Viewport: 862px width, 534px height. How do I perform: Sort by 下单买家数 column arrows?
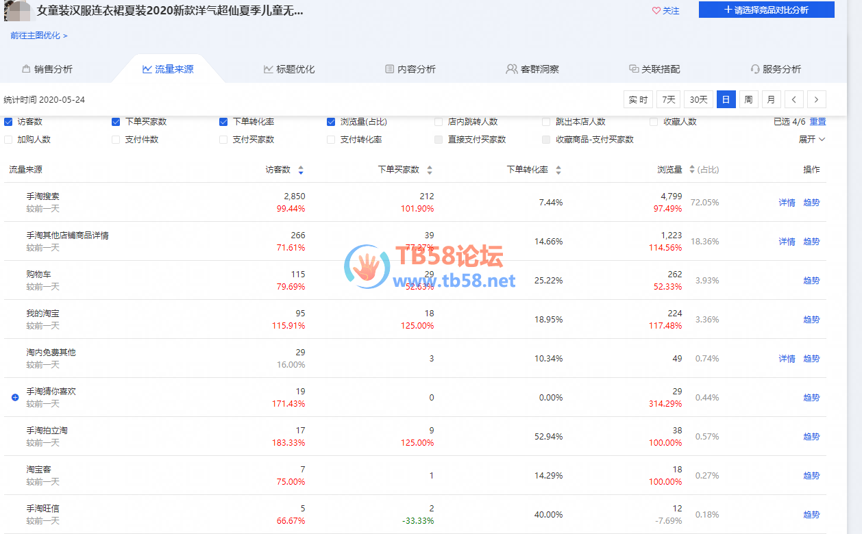point(430,170)
